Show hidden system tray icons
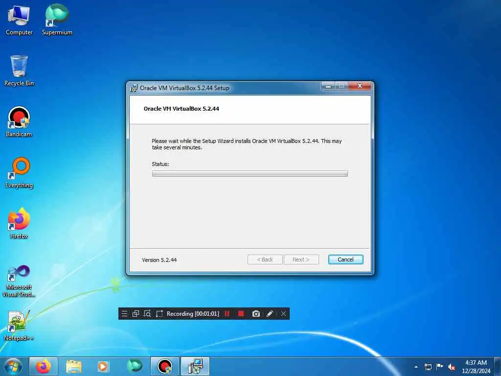 416,367
